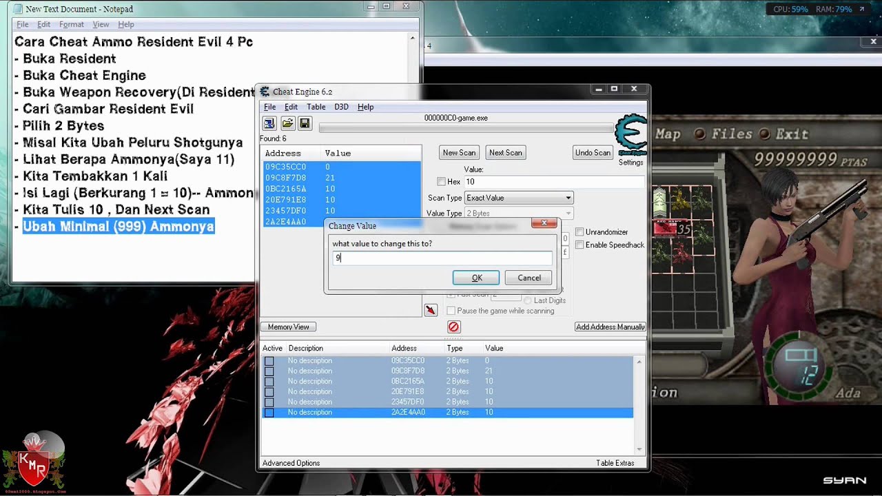Click the New Scan button
The height and width of the screenshot is (496, 882).
459,153
